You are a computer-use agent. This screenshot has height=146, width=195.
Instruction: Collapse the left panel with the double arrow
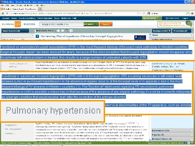[x=32, y=35]
